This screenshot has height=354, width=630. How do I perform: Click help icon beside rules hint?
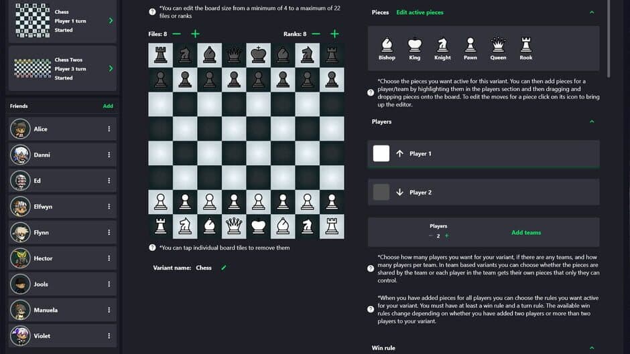(x=371, y=309)
